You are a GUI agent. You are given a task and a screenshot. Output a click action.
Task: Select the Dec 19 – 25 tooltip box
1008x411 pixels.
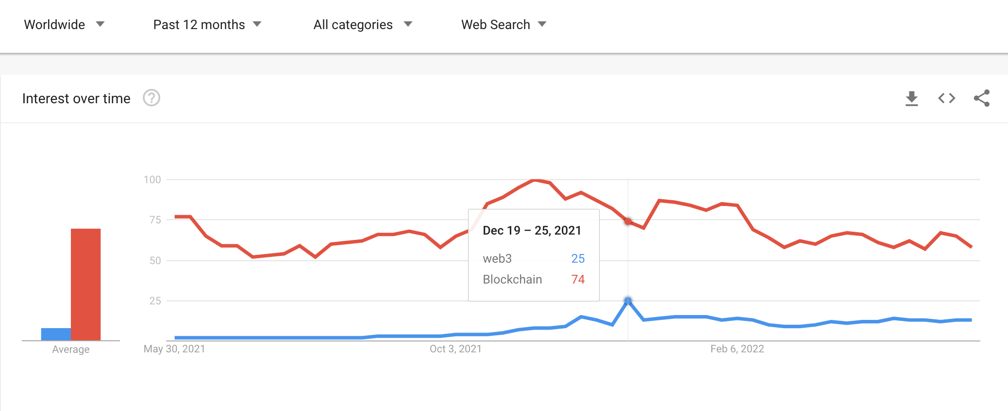pos(534,255)
